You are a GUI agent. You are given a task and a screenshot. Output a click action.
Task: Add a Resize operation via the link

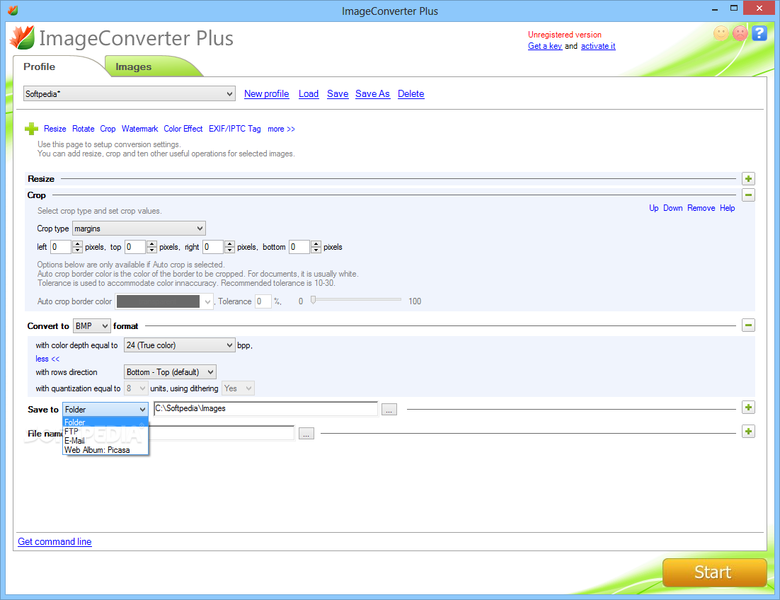(x=55, y=129)
